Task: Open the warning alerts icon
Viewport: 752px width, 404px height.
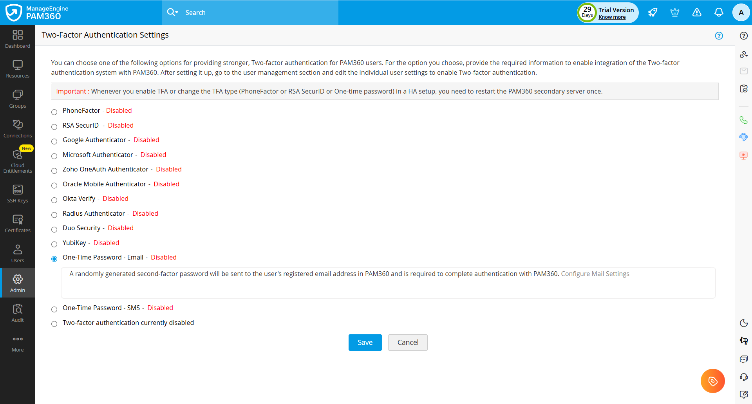Action: [697, 13]
